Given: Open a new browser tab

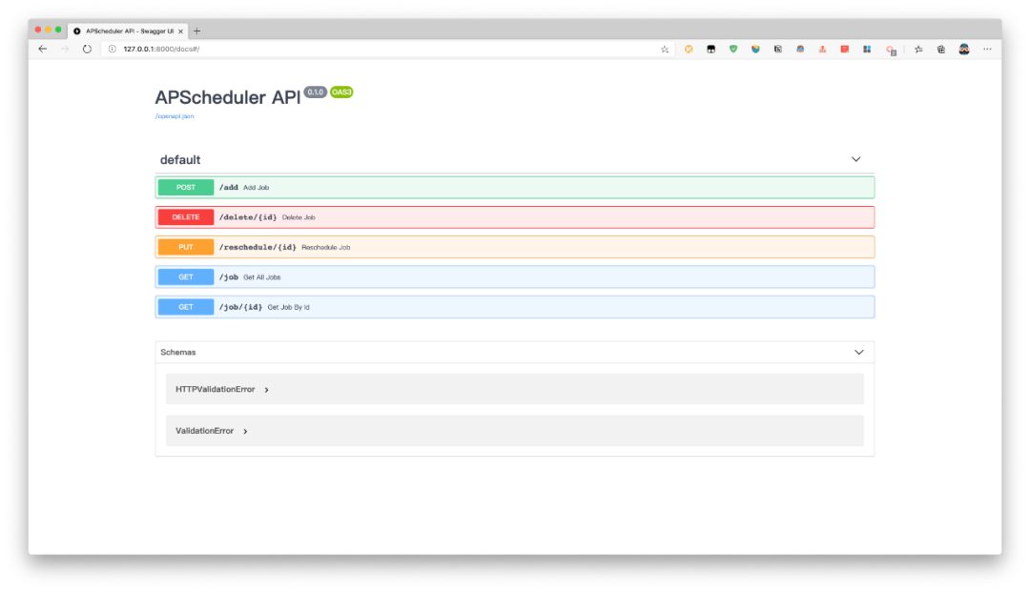Looking at the screenshot, I should pyautogui.click(x=197, y=31).
